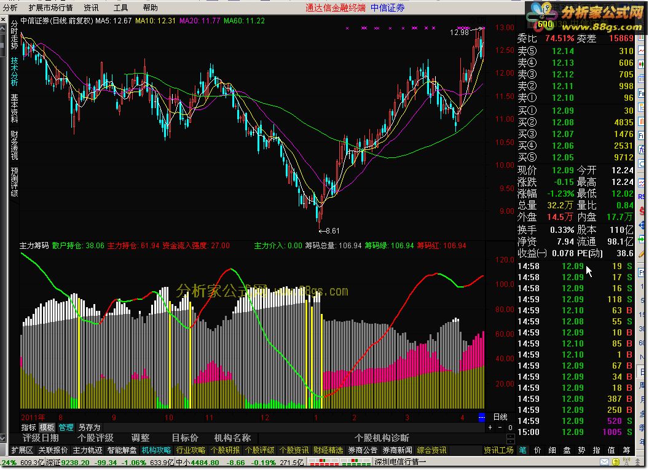Image resolution: width=649 pixels, height=470 pixels.
Task: Click the 管理 button below chart
Action: tap(66, 428)
